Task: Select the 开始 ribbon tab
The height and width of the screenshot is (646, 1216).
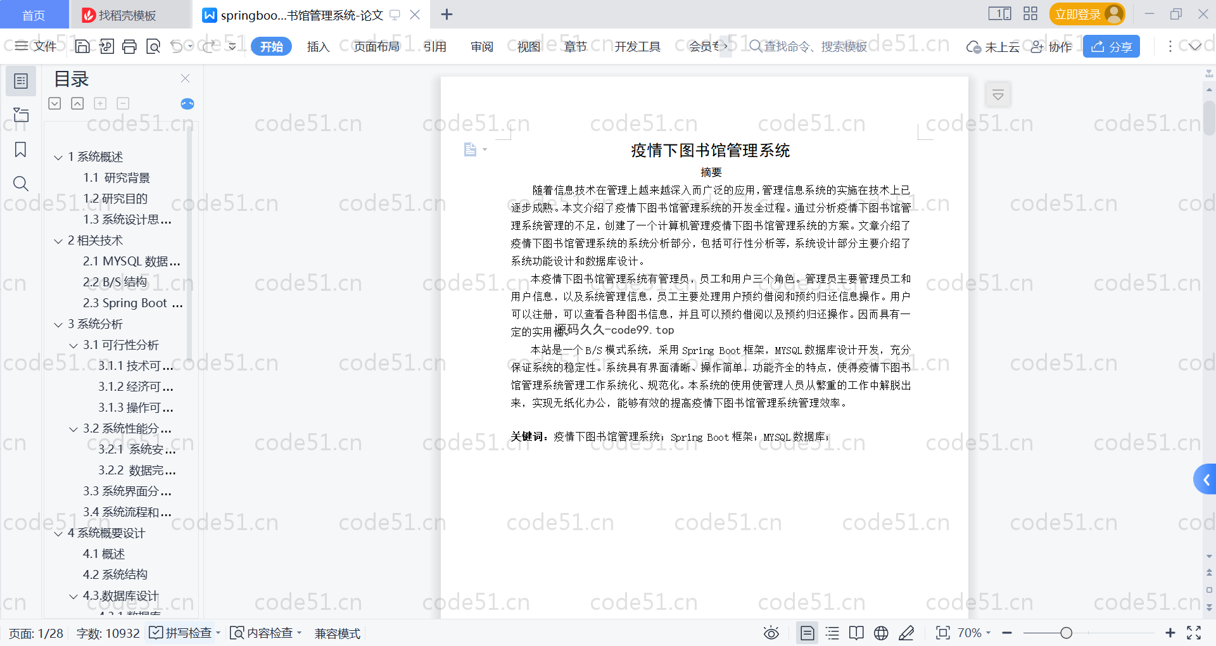Action: [x=271, y=46]
